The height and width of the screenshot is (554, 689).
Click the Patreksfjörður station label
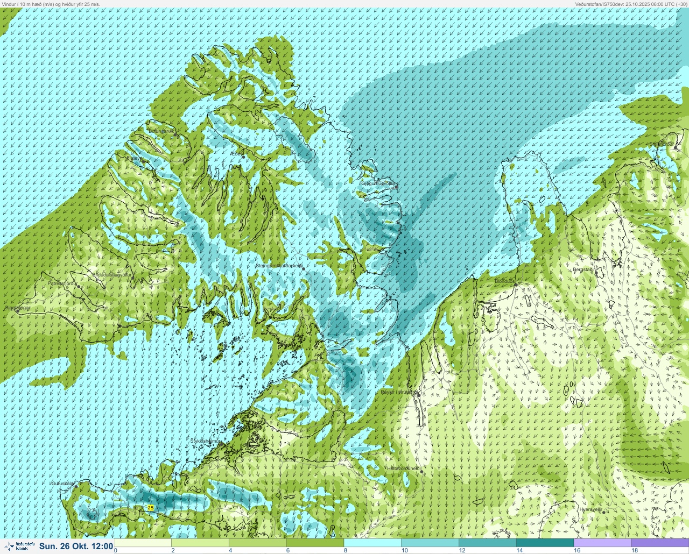pos(62,283)
